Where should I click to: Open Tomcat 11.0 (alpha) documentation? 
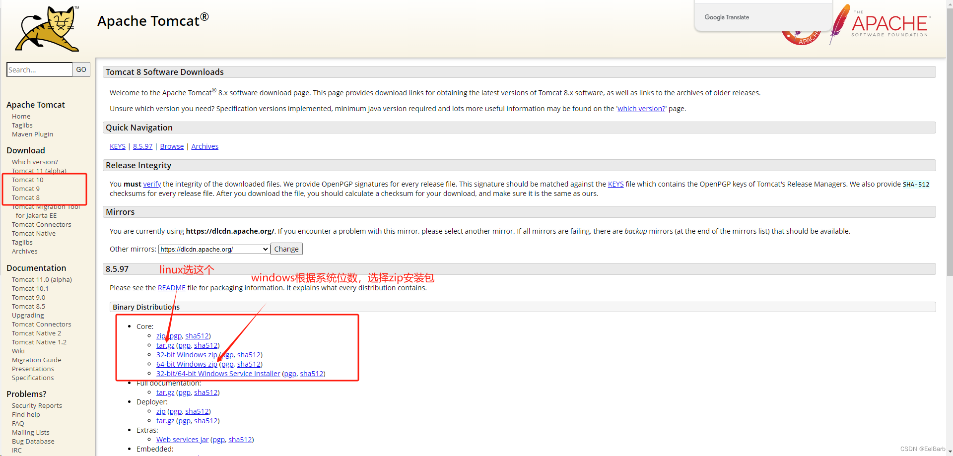(x=42, y=279)
